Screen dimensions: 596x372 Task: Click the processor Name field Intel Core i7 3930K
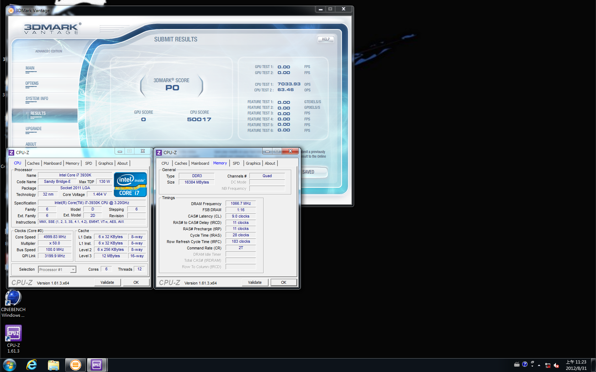75,175
